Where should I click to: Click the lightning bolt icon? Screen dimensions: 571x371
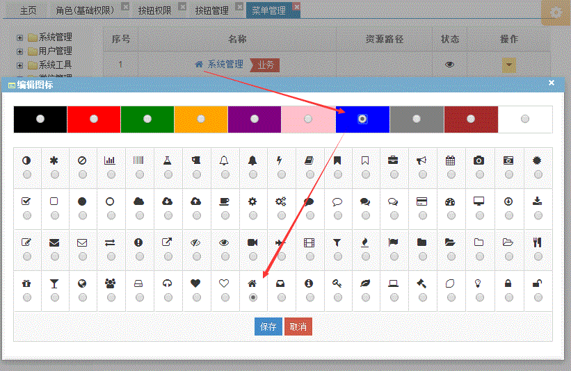pos(280,160)
